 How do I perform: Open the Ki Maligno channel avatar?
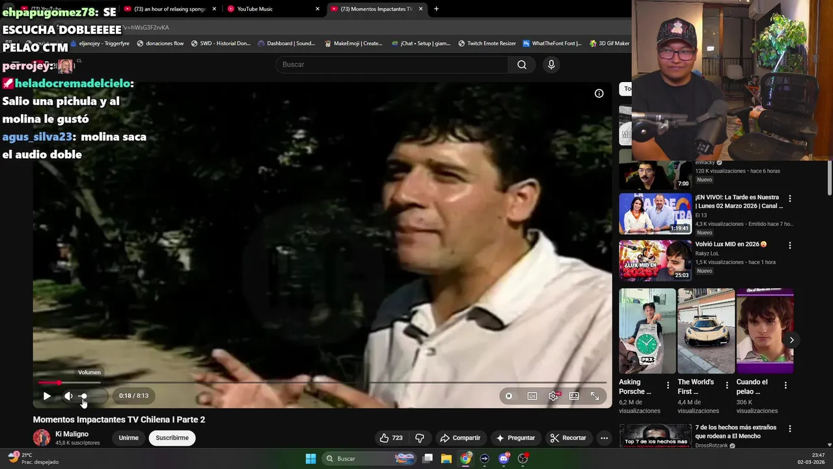(x=42, y=438)
